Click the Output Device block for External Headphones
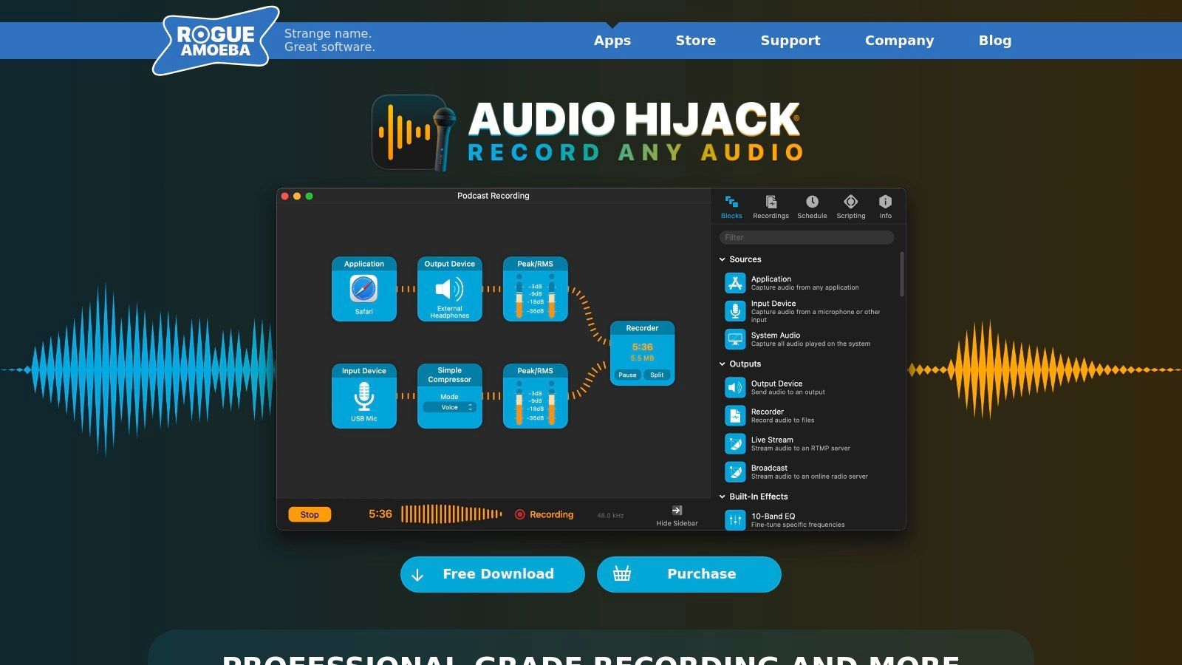The image size is (1182, 665). (x=449, y=290)
